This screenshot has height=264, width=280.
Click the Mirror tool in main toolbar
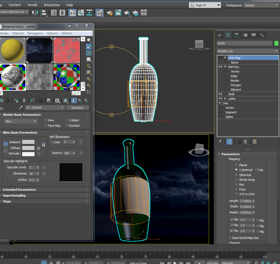(x=35, y=13)
